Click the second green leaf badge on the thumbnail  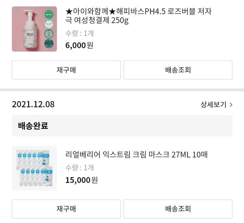(x=49, y=24)
